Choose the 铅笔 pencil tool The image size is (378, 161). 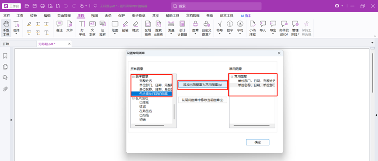pos(125,27)
